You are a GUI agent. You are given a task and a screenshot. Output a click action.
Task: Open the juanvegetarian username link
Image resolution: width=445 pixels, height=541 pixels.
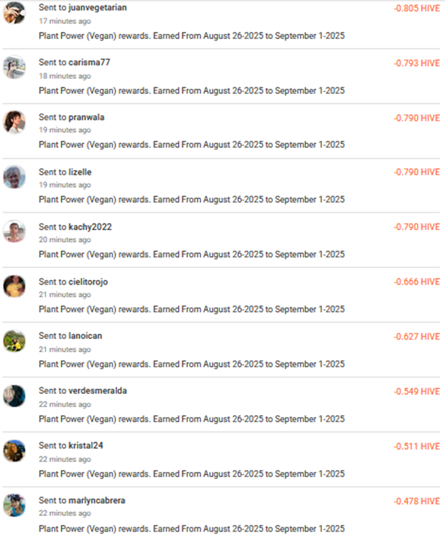pos(98,8)
